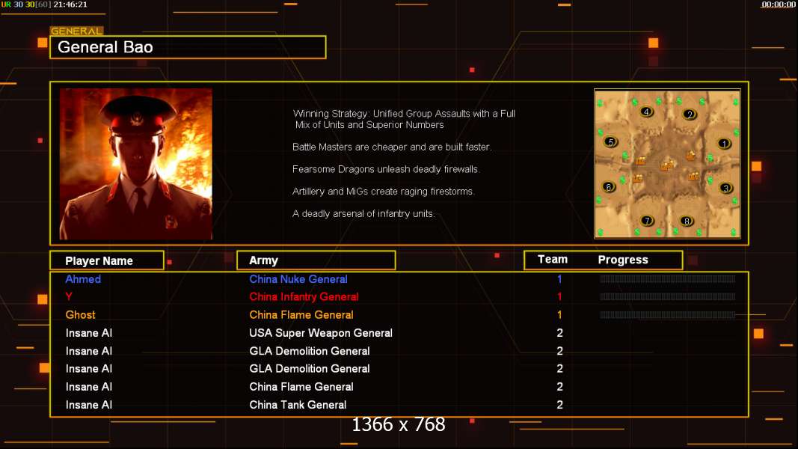Click start position 5 on the minimap
Viewport: 798px width, 449px height.
[x=611, y=142]
